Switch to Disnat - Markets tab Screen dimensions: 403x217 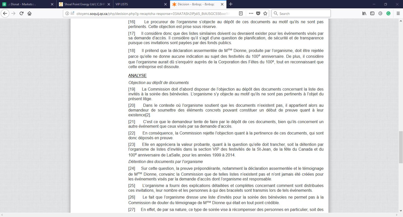[28, 4]
